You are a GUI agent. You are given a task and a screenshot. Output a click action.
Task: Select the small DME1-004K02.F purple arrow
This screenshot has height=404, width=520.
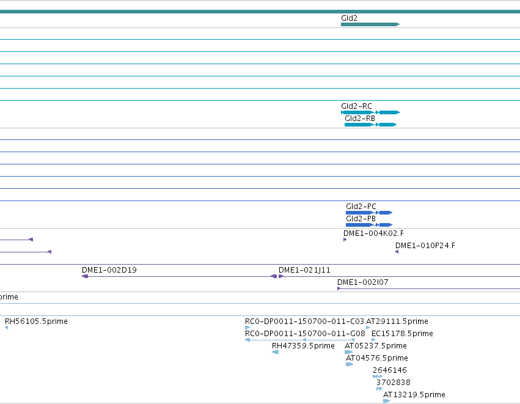coord(345,240)
